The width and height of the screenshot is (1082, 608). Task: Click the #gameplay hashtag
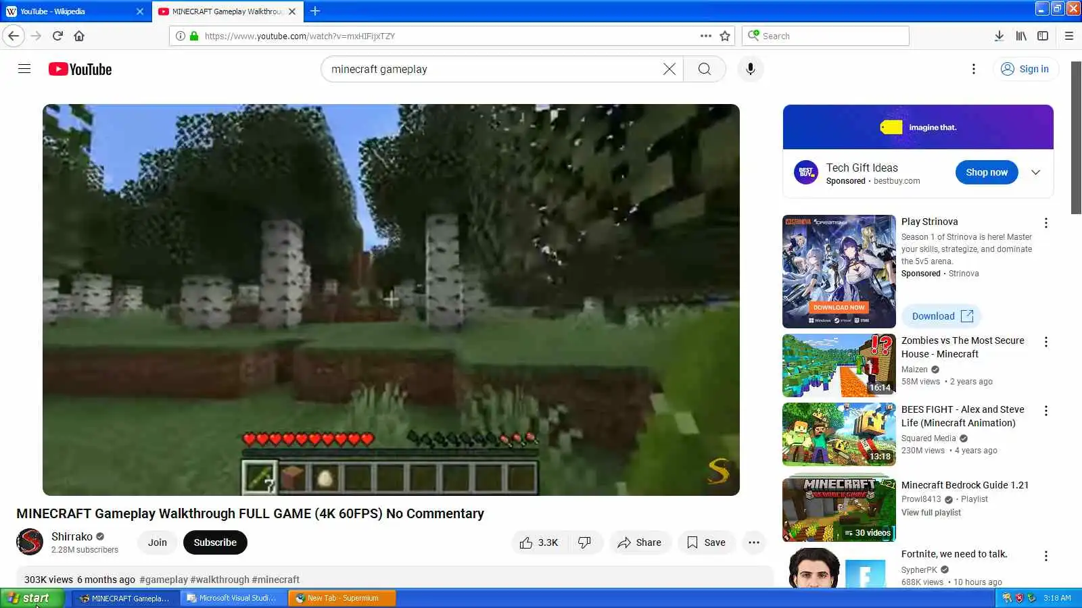(164, 580)
